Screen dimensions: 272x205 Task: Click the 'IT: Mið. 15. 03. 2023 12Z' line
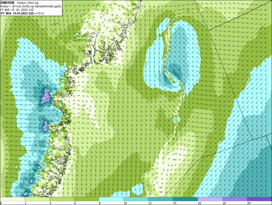pyautogui.click(x=17, y=10)
